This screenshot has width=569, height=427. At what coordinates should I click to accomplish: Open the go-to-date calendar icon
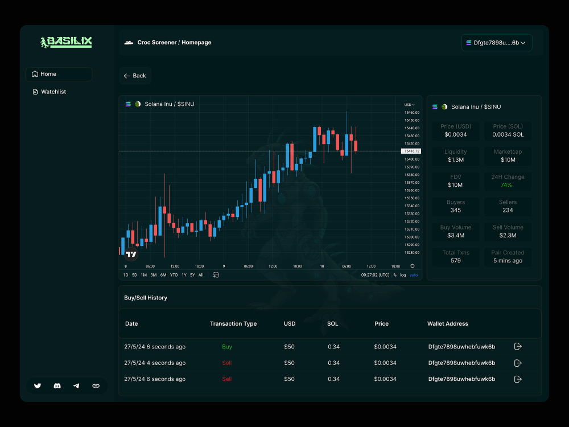point(216,275)
